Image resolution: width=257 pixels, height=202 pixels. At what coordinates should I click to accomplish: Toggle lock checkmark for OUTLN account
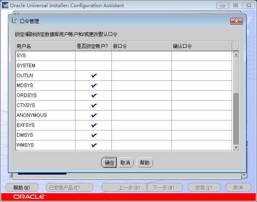(94, 76)
